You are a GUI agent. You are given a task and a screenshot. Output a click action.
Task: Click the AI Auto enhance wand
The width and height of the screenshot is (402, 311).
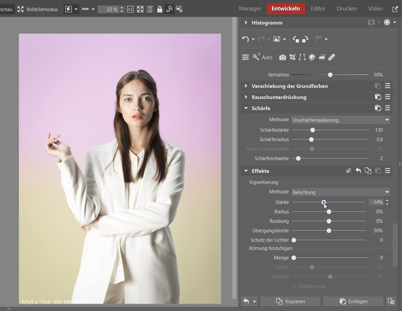click(262, 57)
